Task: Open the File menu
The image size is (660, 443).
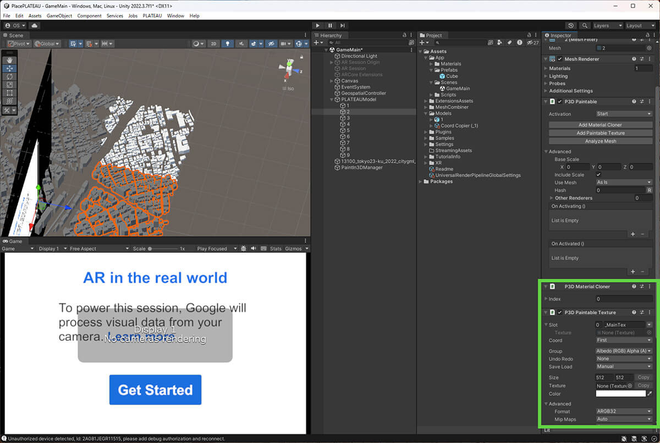Action: pyautogui.click(x=7, y=16)
